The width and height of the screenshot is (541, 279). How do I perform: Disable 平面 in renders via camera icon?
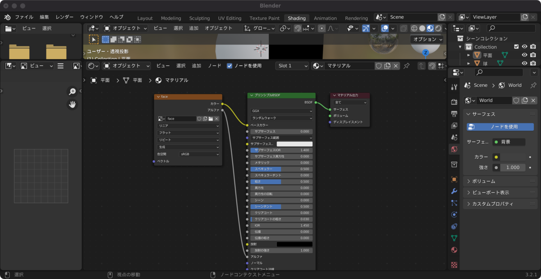point(533,55)
